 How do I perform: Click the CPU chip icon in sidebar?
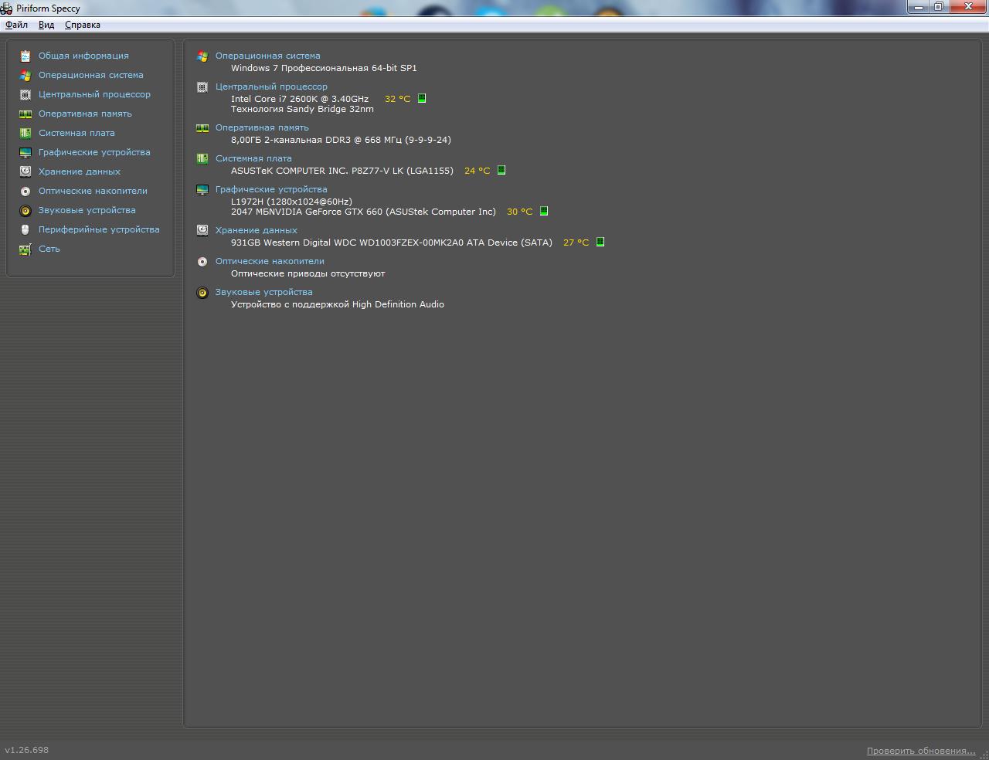(x=25, y=94)
